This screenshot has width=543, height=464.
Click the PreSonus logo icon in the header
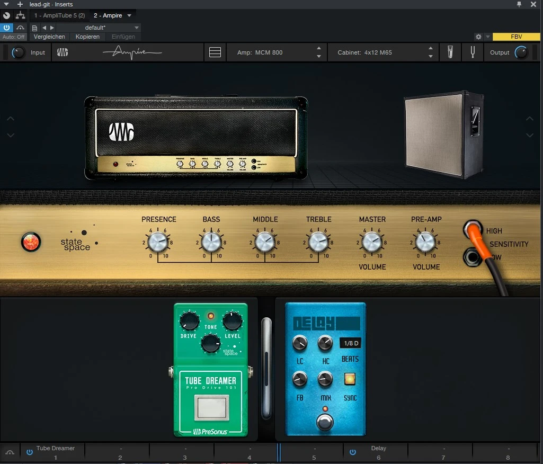(x=63, y=52)
